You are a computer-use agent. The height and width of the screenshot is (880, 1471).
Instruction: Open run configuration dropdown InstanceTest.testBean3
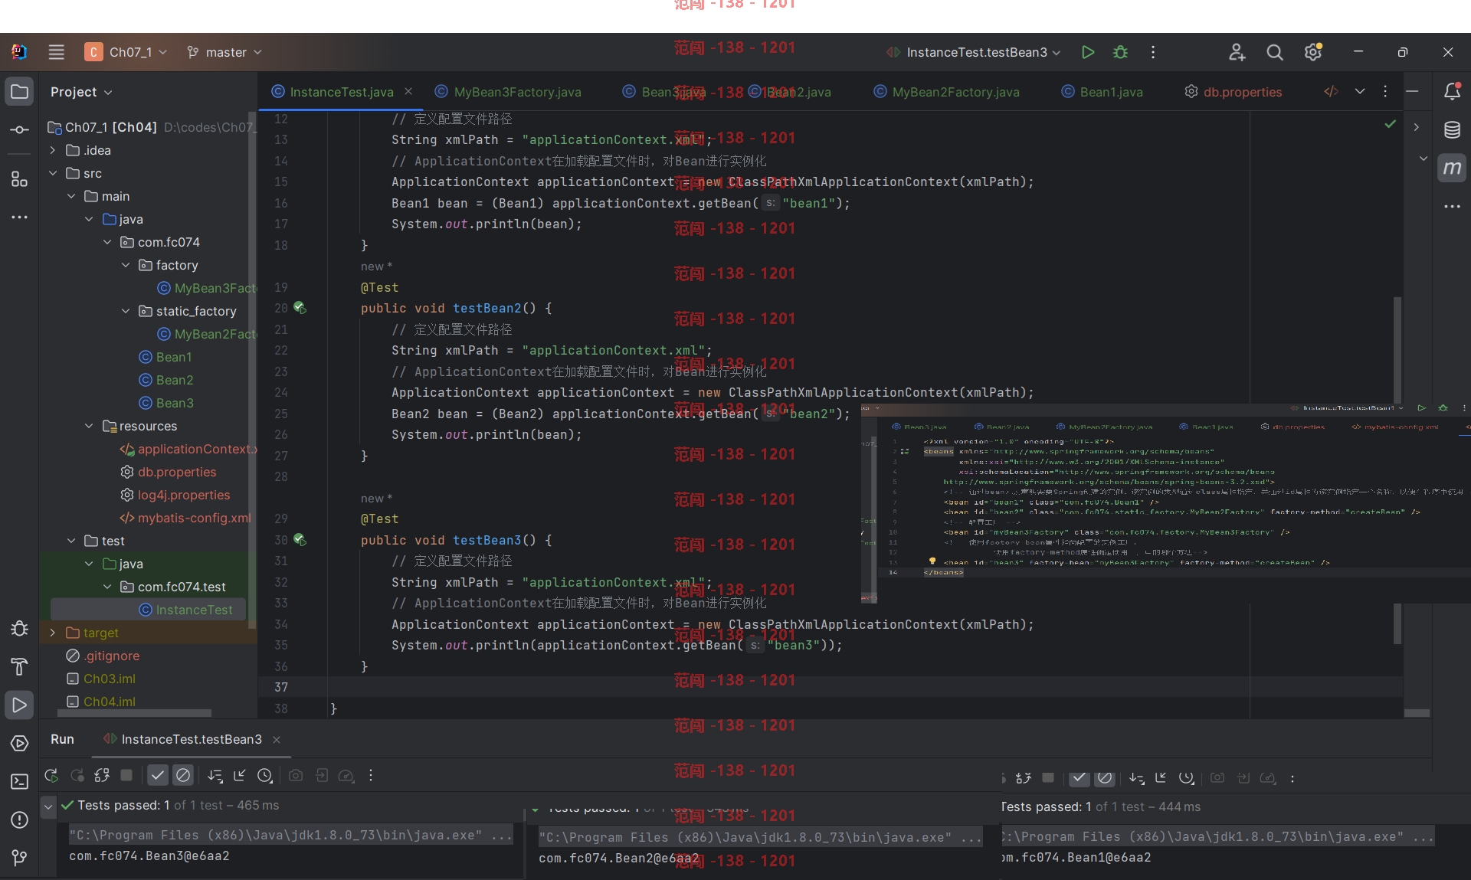coord(974,52)
